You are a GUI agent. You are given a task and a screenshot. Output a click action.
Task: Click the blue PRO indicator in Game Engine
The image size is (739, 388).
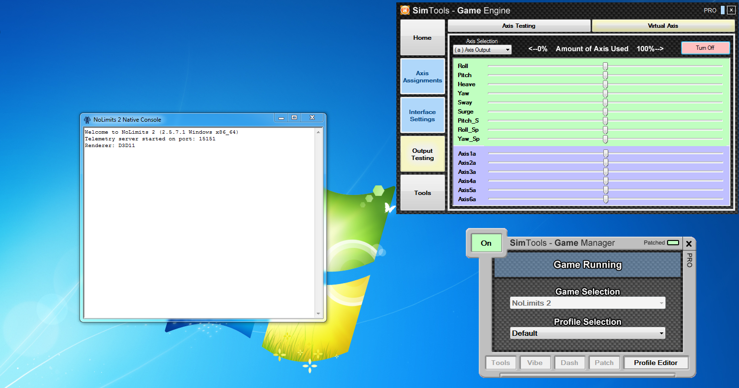coord(722,10)
